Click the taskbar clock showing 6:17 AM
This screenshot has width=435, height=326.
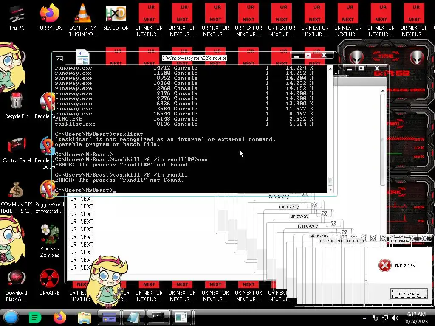[x=416, y=318]
